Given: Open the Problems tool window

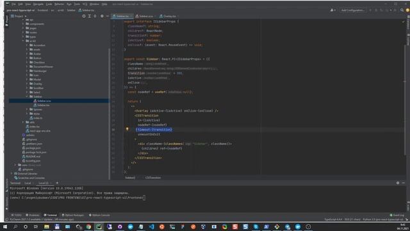Looking at the screenshot, I should (33, 215).
